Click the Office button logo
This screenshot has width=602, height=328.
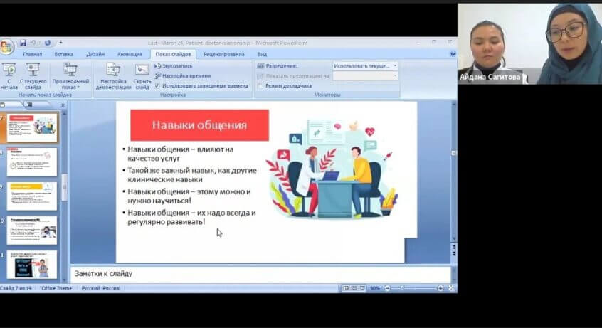pyautogui.click(x=7, y=47)
